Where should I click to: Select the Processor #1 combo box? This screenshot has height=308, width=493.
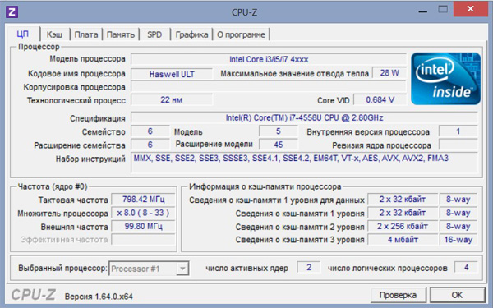point(149,269)
